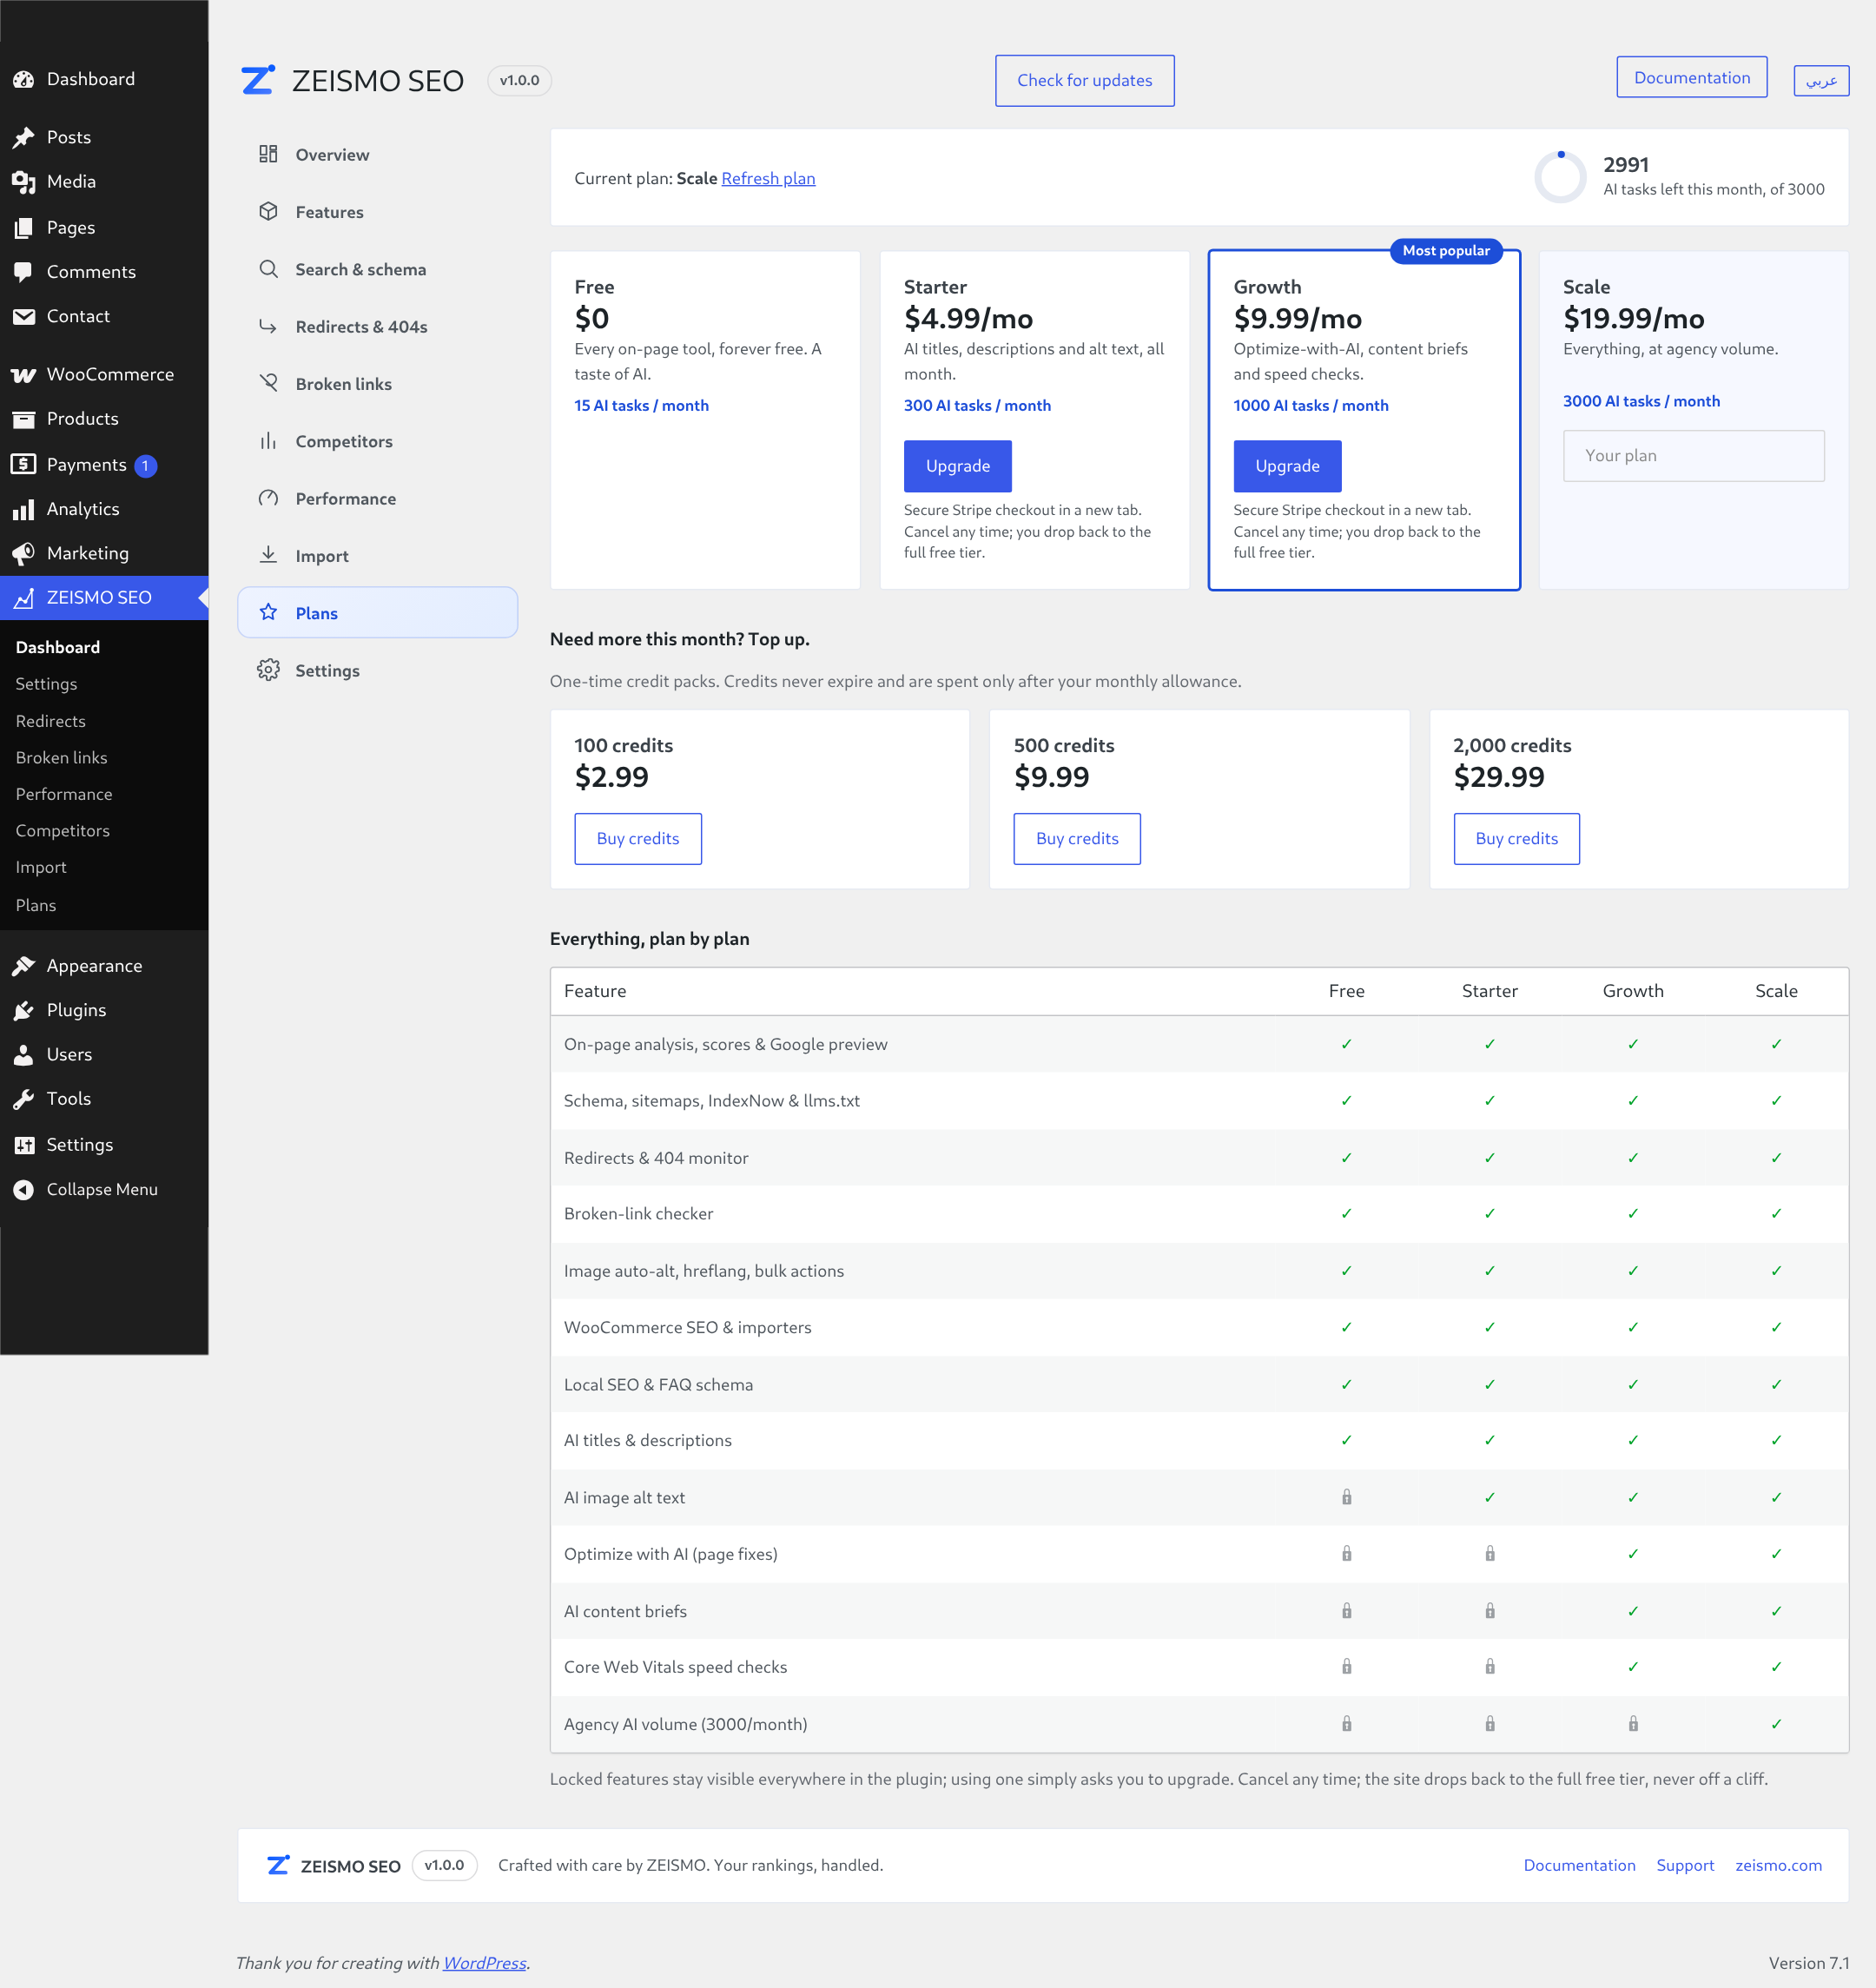This screenshot has height=1988, width=1876.
Task: Click Check for updates button
Action: (x=1085, y=81)
